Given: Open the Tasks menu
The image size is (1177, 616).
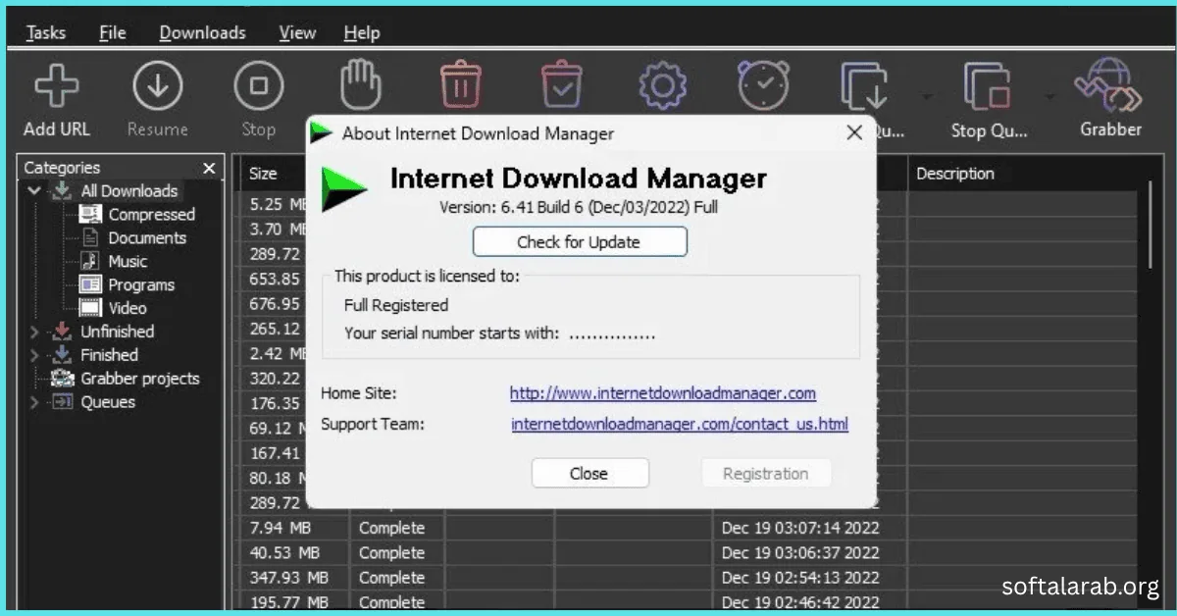Looking at the screenshot, I should pyautogui.click(x=46, y=32).
